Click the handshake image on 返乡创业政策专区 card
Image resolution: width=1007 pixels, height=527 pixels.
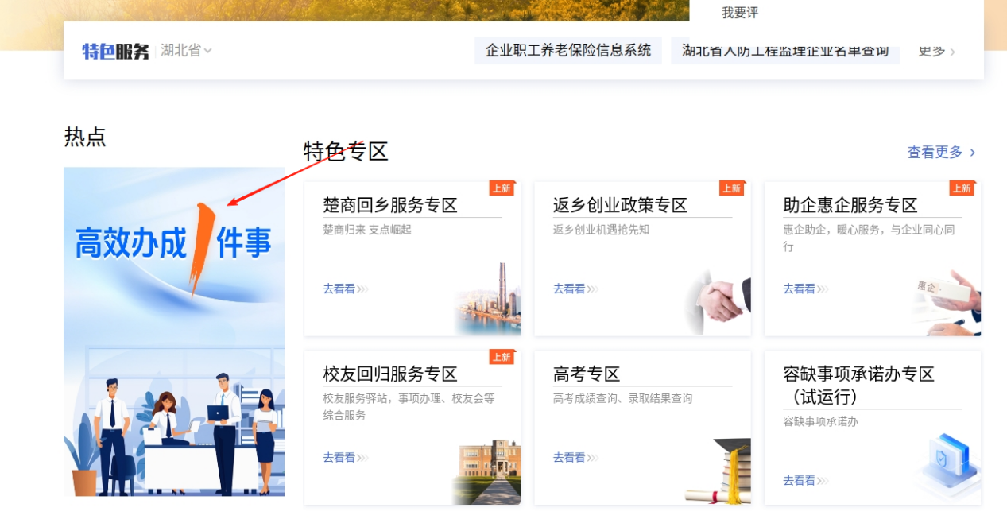click(x=720, y=302)
